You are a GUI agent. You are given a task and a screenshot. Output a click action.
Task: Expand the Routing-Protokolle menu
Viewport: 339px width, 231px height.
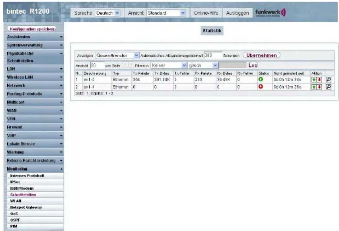coord(34,94)
